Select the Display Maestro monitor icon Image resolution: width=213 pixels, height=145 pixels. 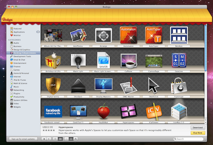click(104, 86)
